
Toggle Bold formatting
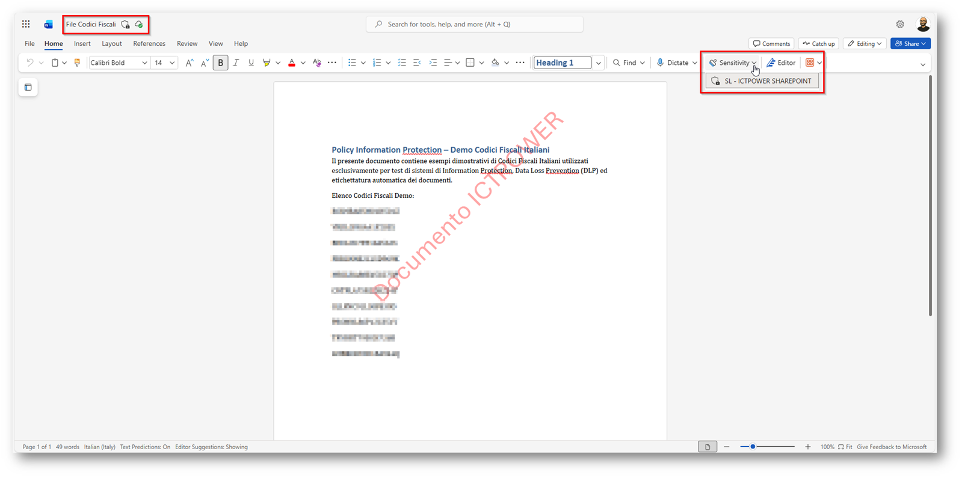pyautogui.click(x=220, y=63)
